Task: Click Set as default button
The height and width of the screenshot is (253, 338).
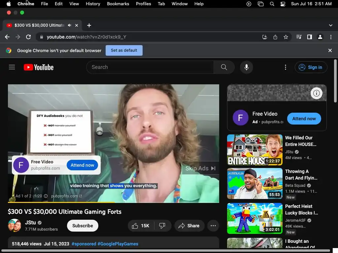Action: pos(124,50)
